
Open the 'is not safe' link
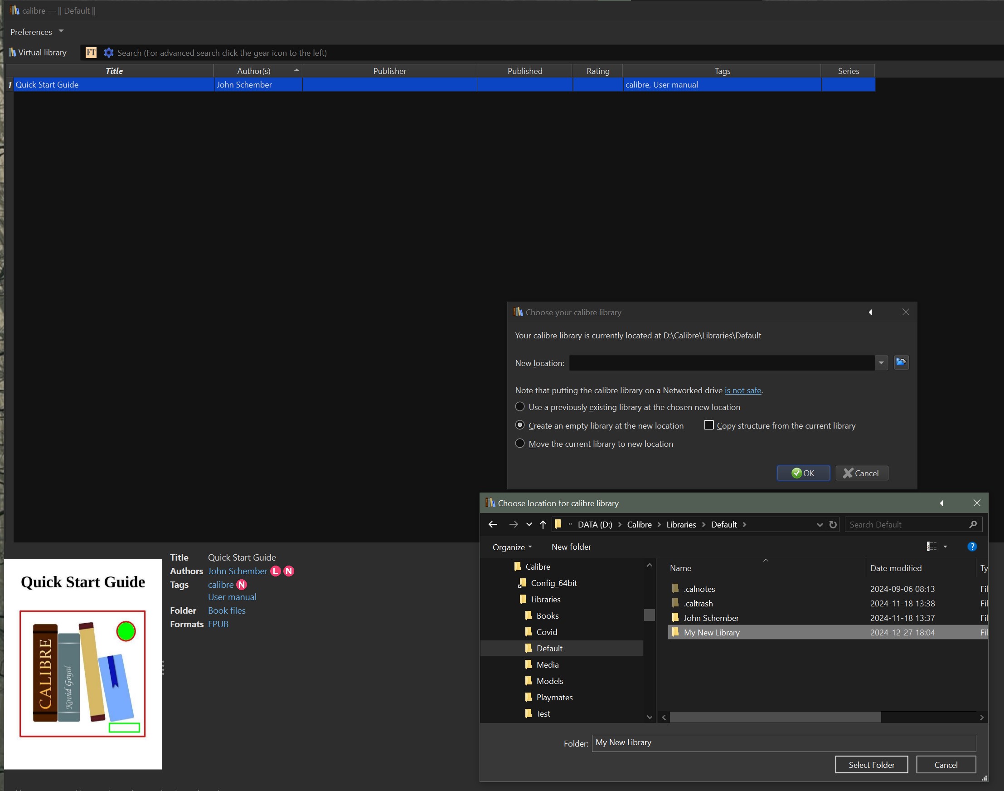point(742,391)
